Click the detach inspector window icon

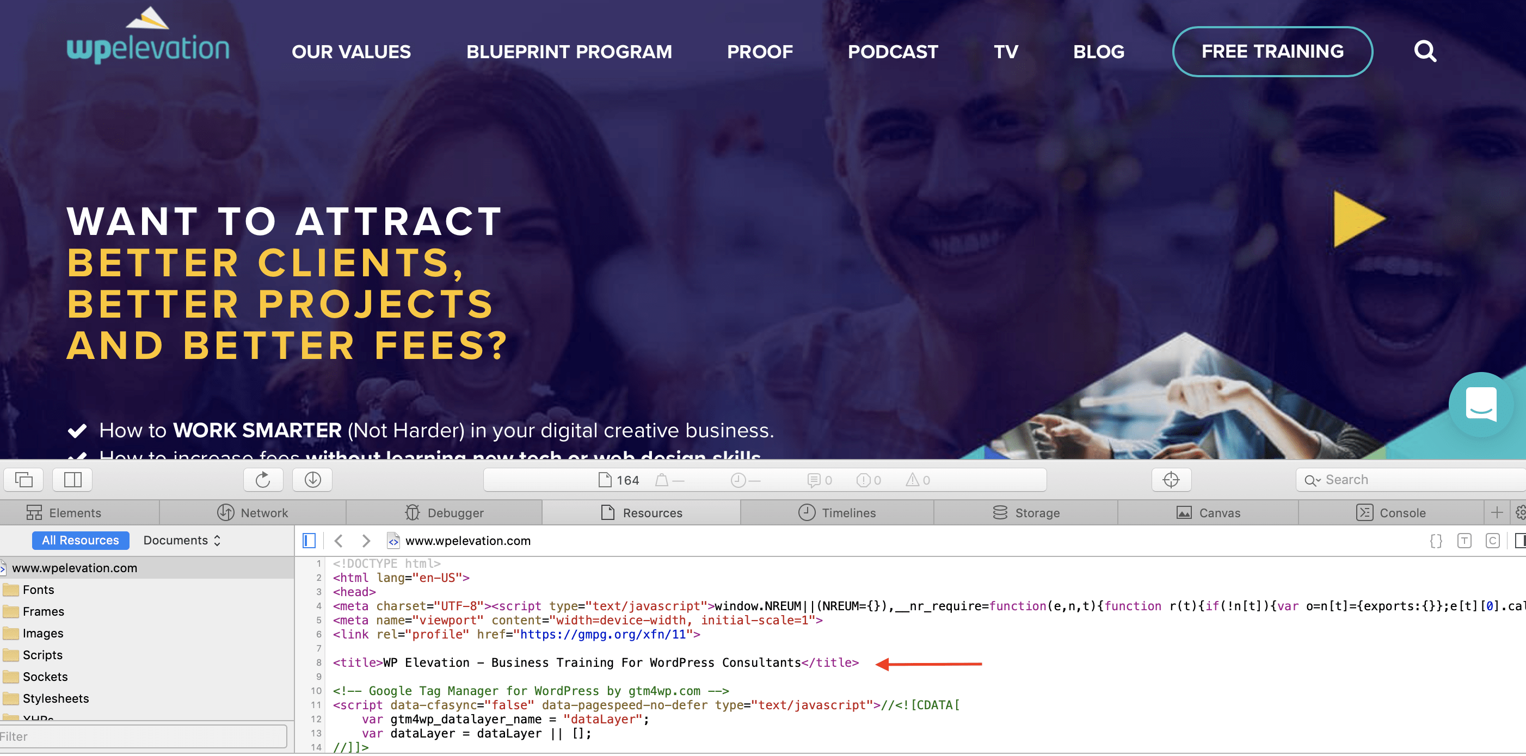(24, 479)
